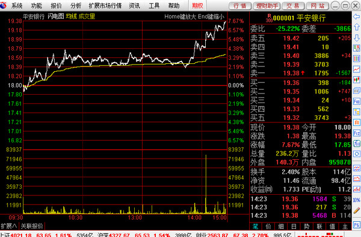This screenshot has width=361, height=237.
Task: Click the 10% icon in the sidebar
Action: 356,200
